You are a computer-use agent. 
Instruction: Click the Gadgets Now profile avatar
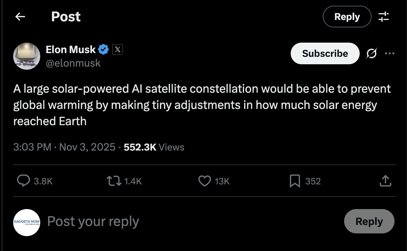26,221
